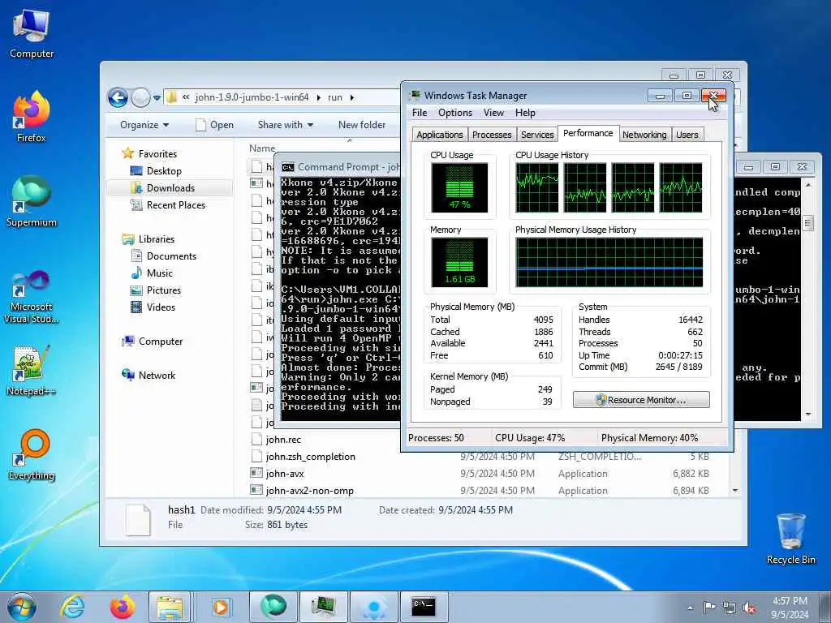Select Favorites in the navigation pane
The image size is (831, 623).
tap(157, 153)
